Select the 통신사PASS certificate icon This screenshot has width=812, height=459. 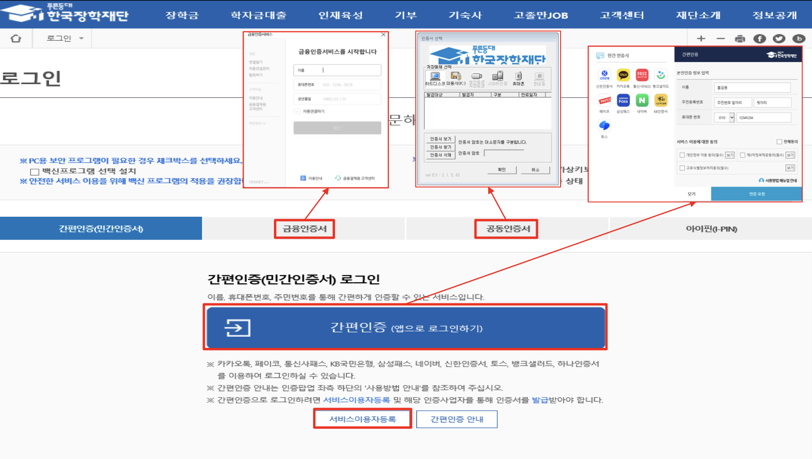[642, 75]
